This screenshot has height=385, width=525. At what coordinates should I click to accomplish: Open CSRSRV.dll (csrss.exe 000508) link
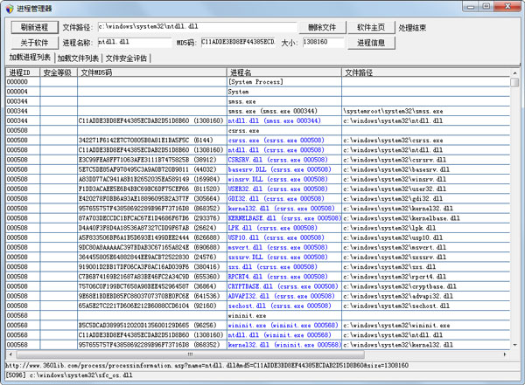pos(278,160)
